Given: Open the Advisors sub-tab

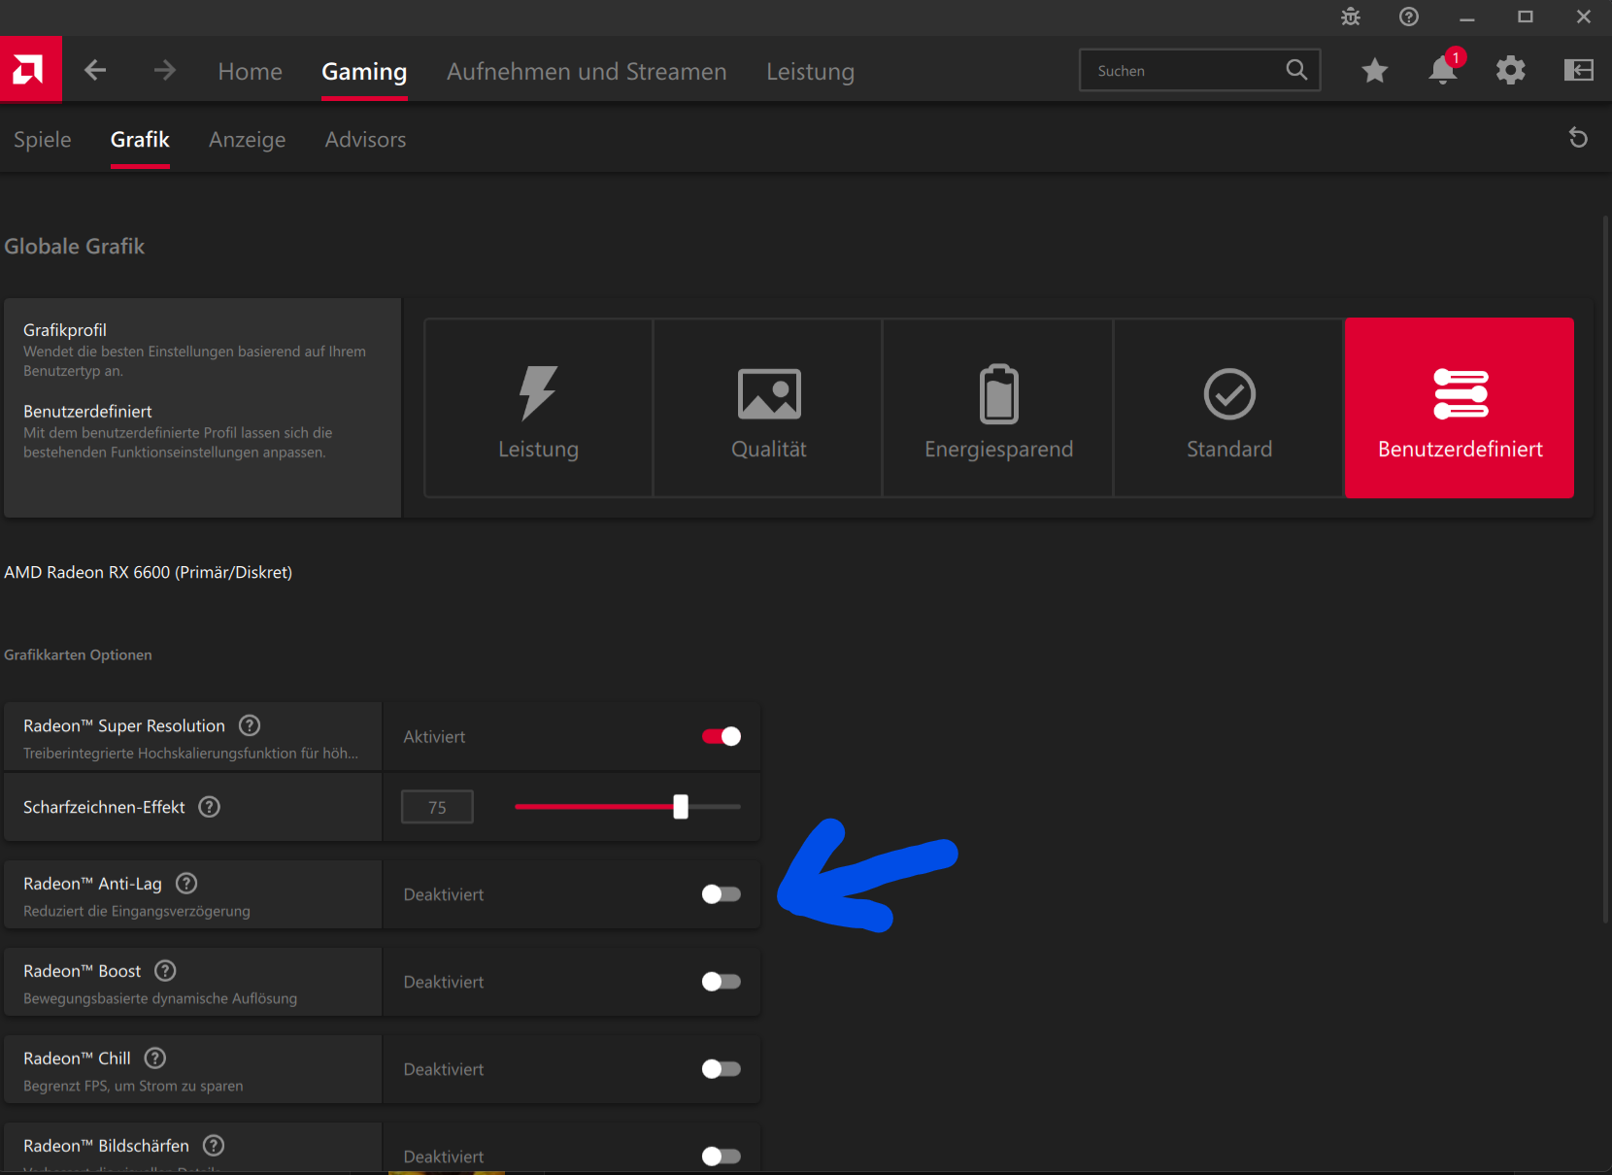Looking at the screenshot, I should (x=366, y=139).
